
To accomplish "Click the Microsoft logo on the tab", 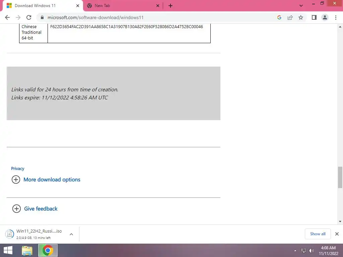I will [x=9, y=6].
